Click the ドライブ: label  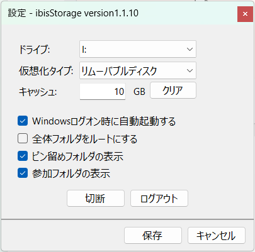(x=35, y=50)
